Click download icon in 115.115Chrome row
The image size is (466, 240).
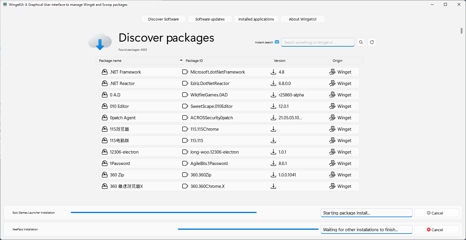pos(273,129)
